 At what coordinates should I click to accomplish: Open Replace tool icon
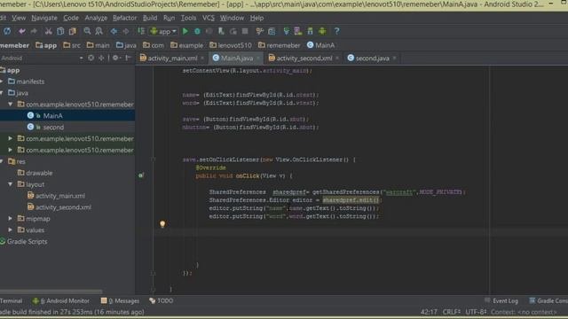[x=99, y=32]
